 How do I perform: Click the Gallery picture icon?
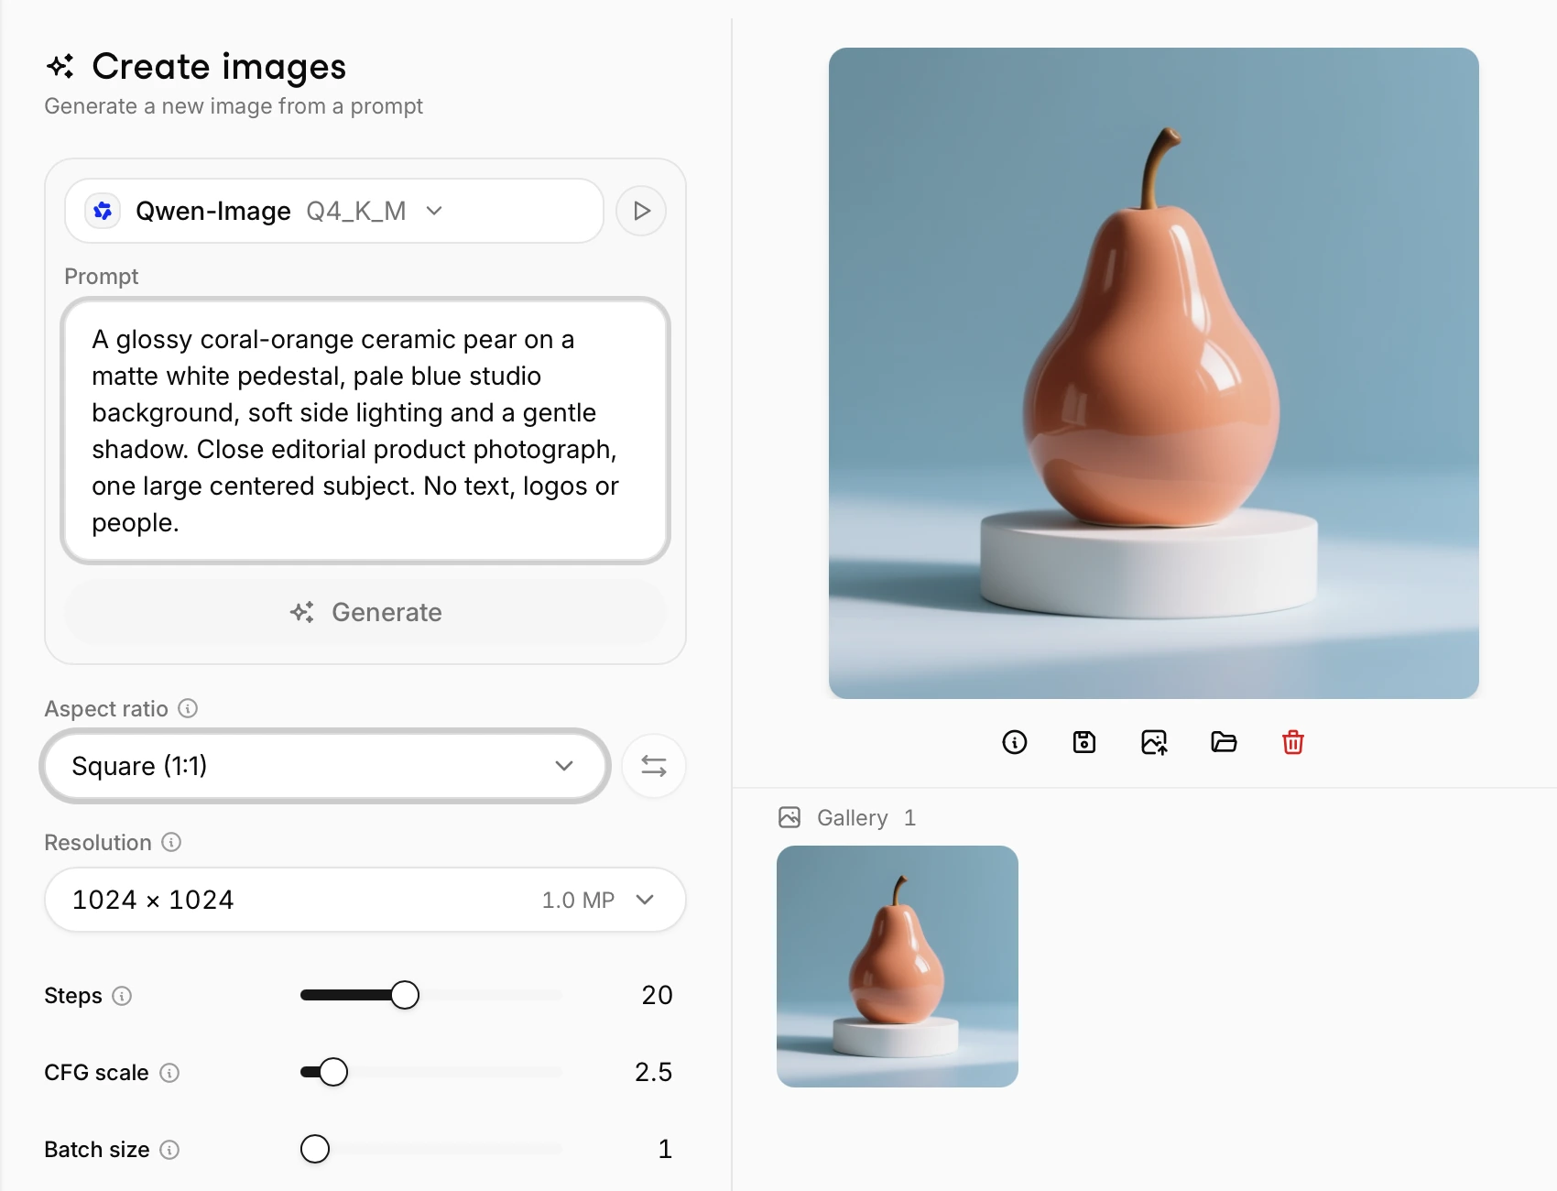[x=789, y=817]
